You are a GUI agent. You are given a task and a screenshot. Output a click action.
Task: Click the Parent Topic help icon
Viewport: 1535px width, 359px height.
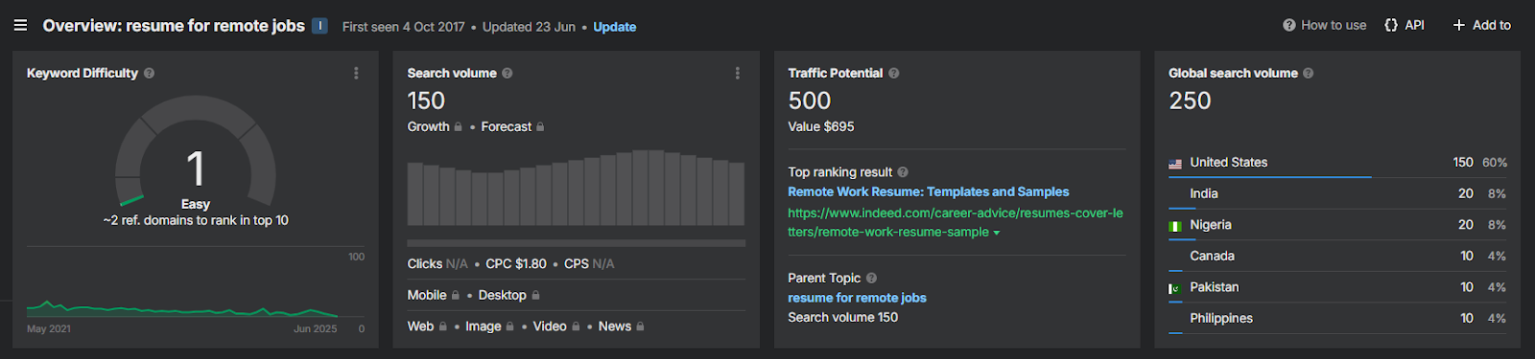[x=872, y=279]
